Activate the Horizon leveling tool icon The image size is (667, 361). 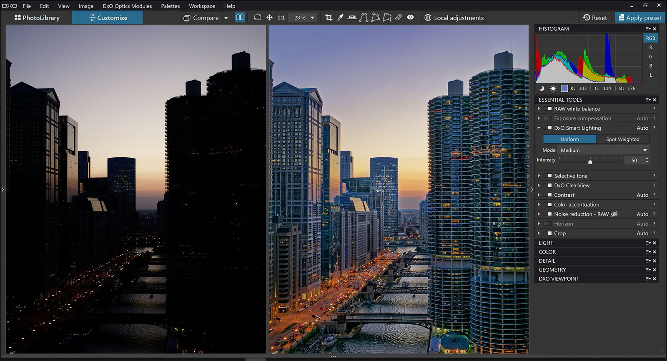pos(352,18)
